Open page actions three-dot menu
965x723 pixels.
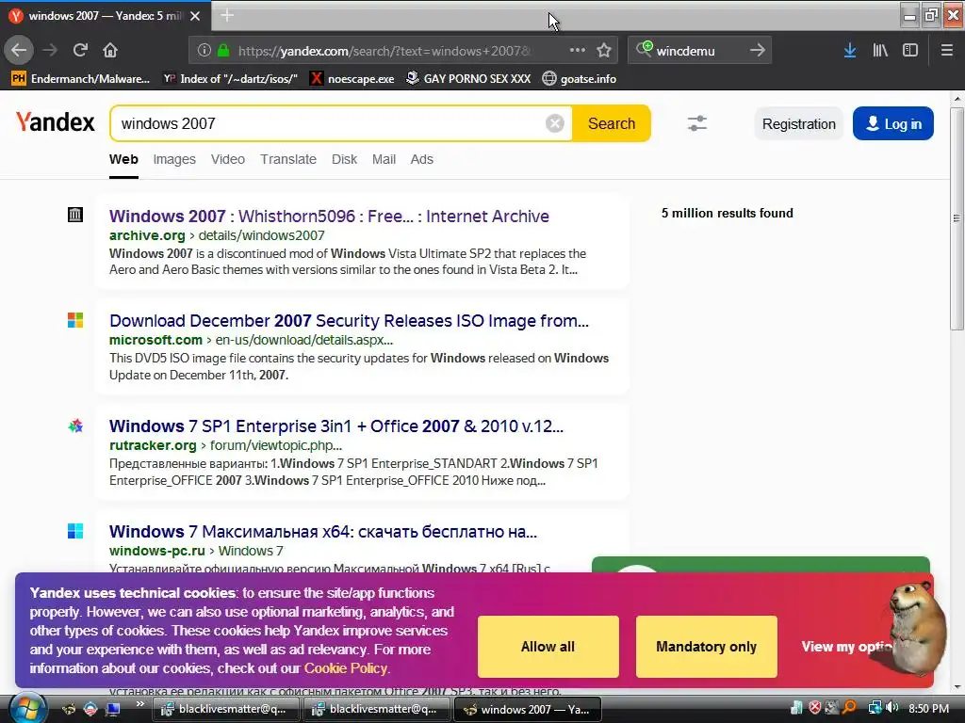click(578, 51)
